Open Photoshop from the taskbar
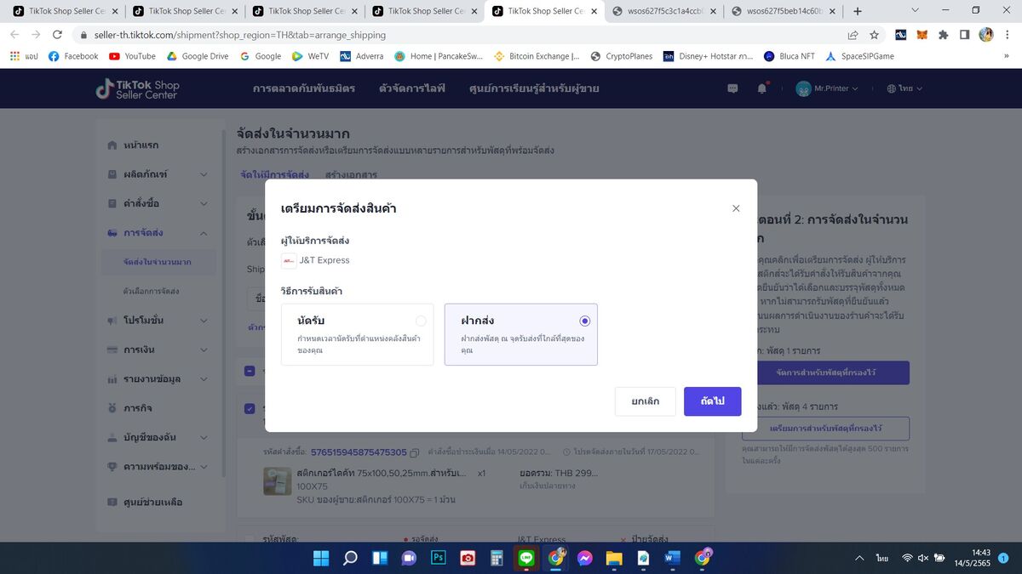Viewport: 1022px width, 574px height. pos(439,558)
